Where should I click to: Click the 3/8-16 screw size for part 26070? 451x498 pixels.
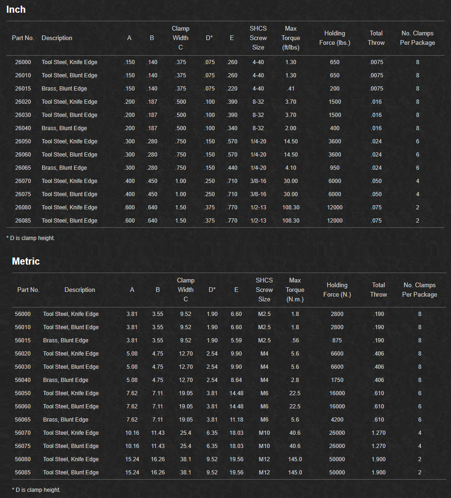[x=258, y=181]
